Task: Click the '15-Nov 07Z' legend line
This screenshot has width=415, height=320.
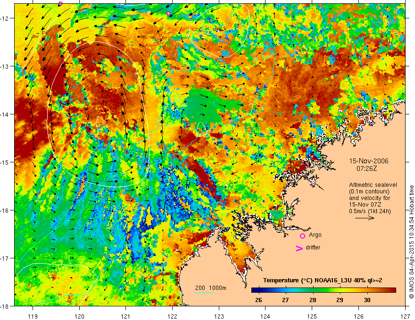Action: click(x=364, y=205)
